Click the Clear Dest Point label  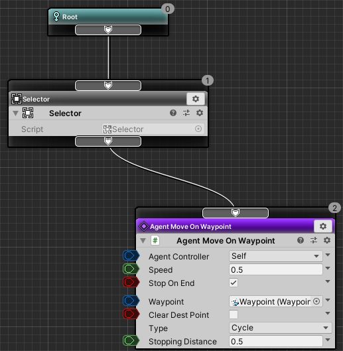178,315
